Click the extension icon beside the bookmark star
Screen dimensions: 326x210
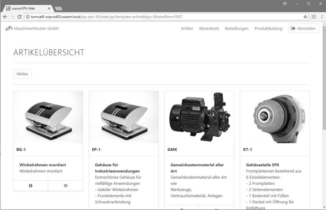(x=313, y=17)
